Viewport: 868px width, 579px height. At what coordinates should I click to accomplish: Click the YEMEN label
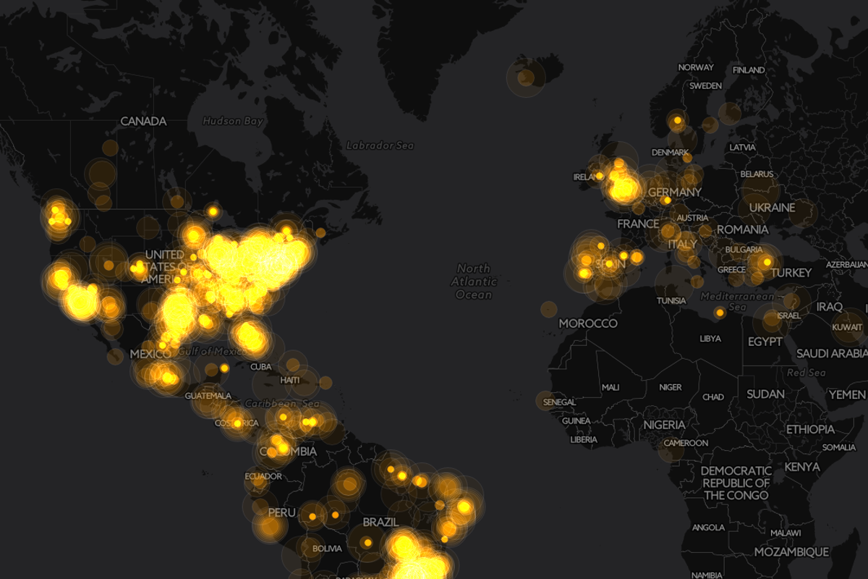pyautogui.click(x=847, y=394)
